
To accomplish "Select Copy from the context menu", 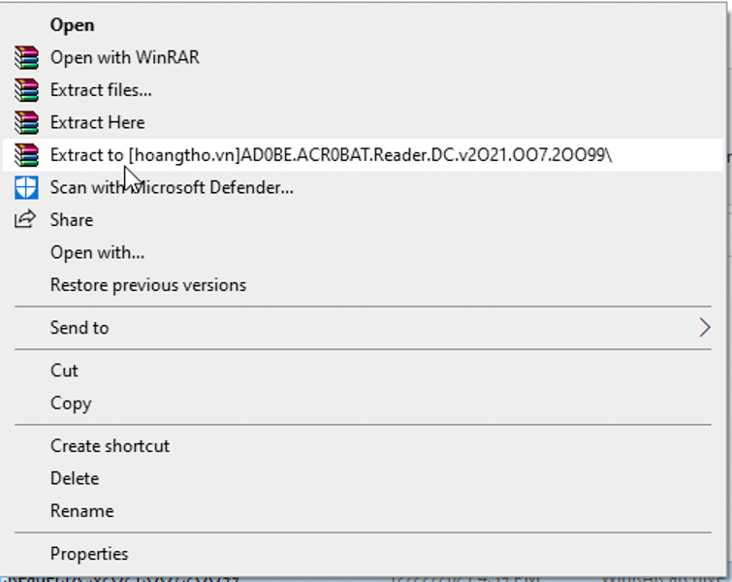I will (x=71, y=404).
